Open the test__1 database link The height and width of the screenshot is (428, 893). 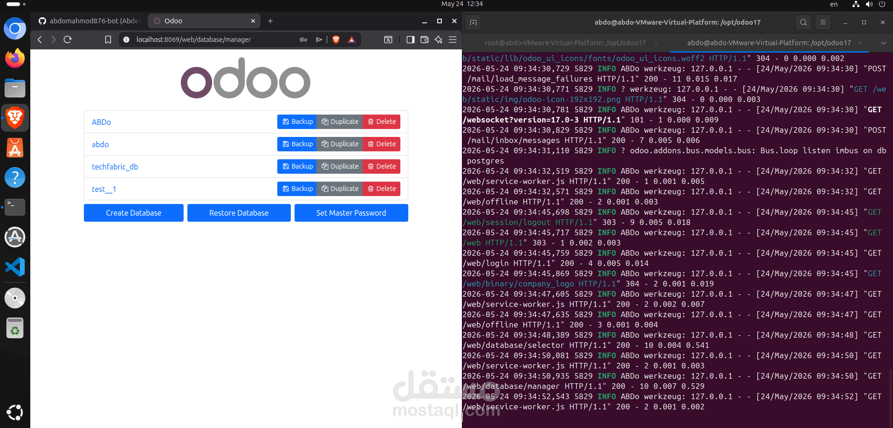point(104,189)
